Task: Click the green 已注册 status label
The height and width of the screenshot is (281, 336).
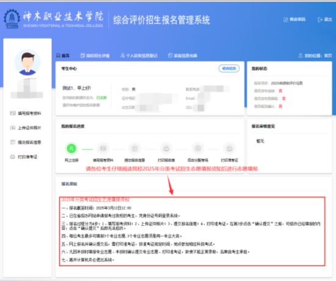Action: coord(101,98)
